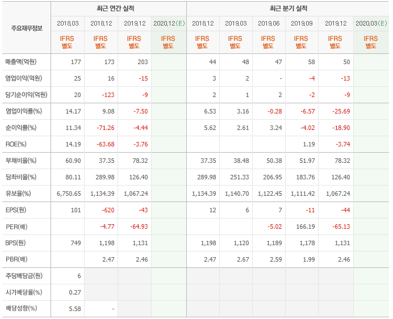Click the quarterly EPS value -11
Viewport: 393px width, 319px height.
click(310, 210)
